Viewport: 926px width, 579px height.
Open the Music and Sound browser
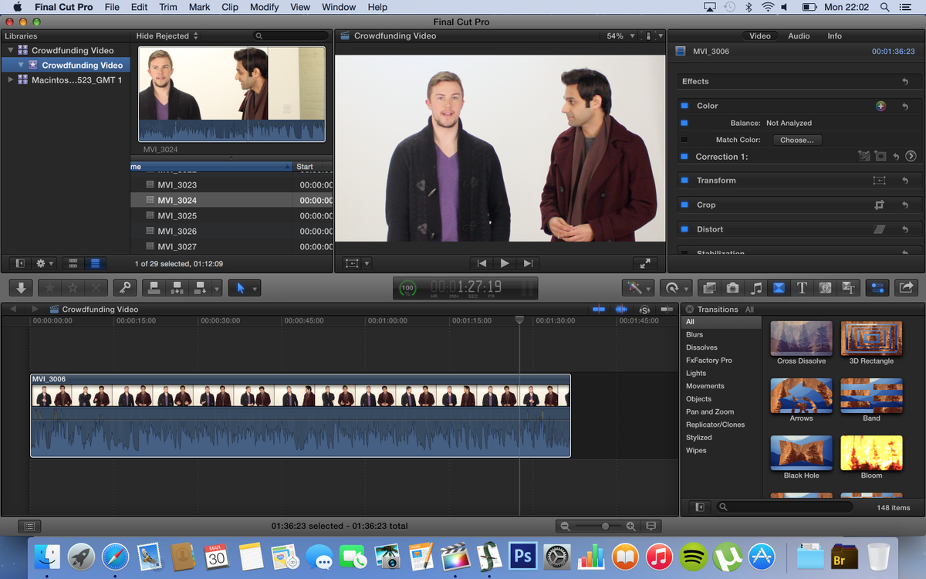tap(757, 287)
